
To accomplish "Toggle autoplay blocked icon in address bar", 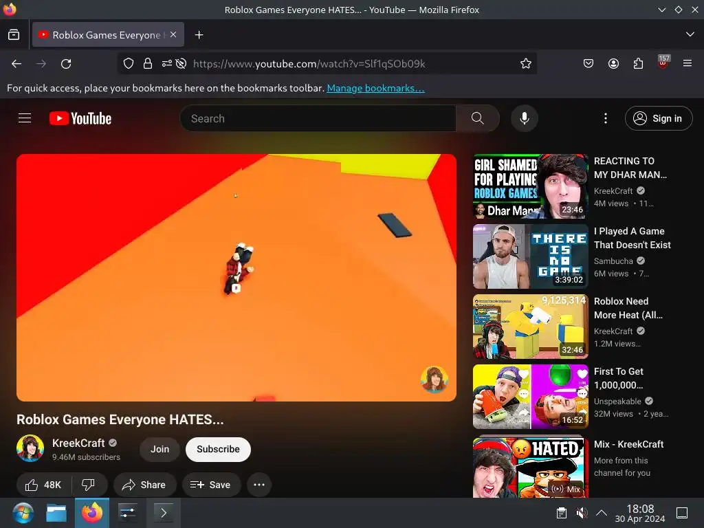I will point(181,64).
